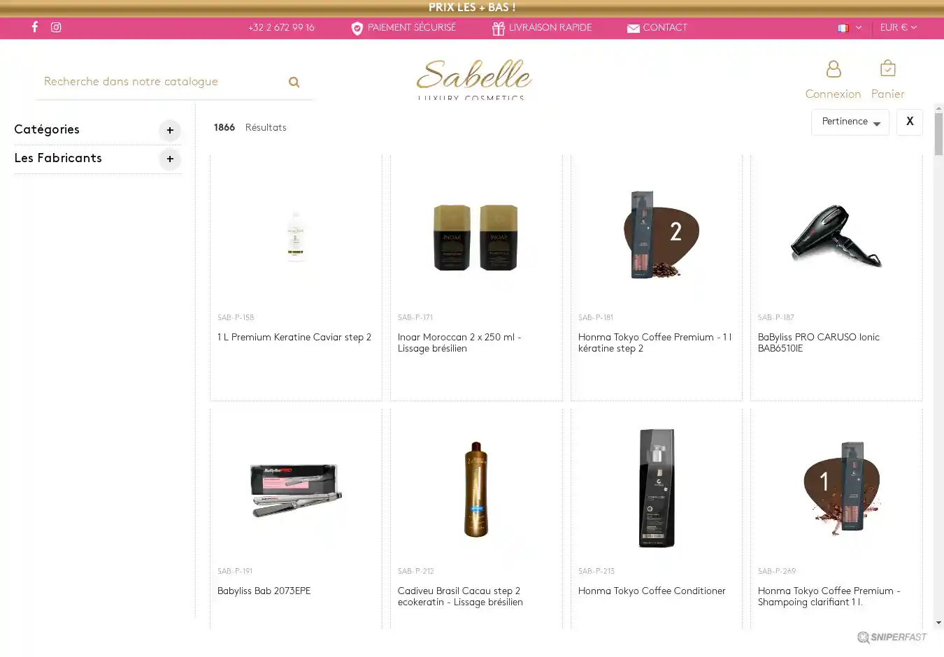Viewport: 944px width, 657px height.
Task: Click the fast delivery gift icon
Action: click(x=498, y=29)
